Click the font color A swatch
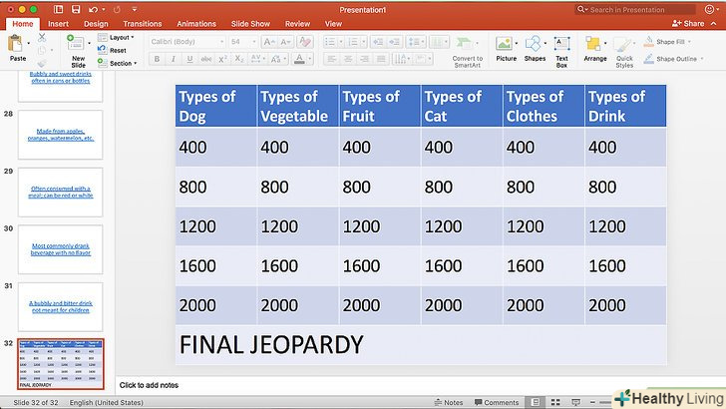Screen dimensions: 726x409 pyautogui.click(x=299, y=59)
